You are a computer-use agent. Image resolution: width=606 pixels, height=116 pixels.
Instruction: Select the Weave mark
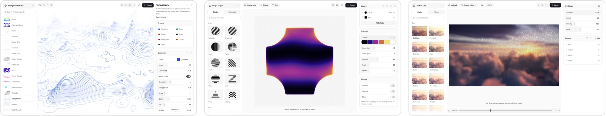coord(232,47)
